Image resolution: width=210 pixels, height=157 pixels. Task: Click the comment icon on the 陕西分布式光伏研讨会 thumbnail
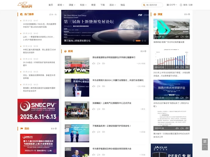(x=182, y=98)
